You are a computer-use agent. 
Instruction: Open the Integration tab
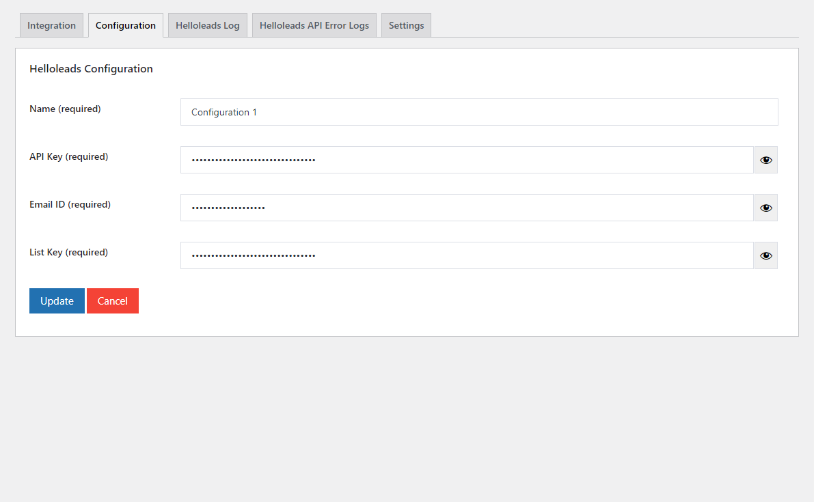[51, 25]
